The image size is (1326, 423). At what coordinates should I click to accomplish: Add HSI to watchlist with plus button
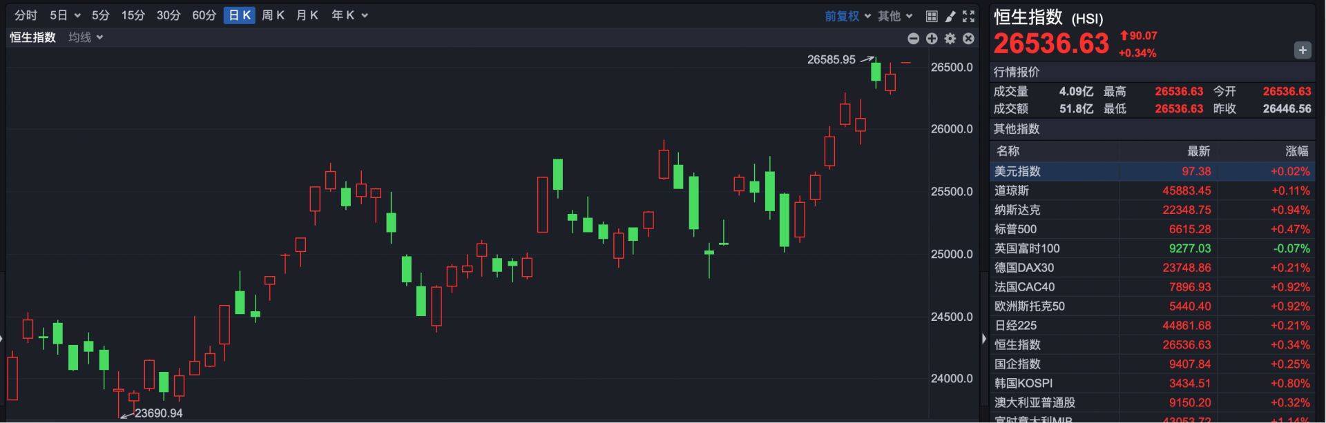tap(1302, 50)
